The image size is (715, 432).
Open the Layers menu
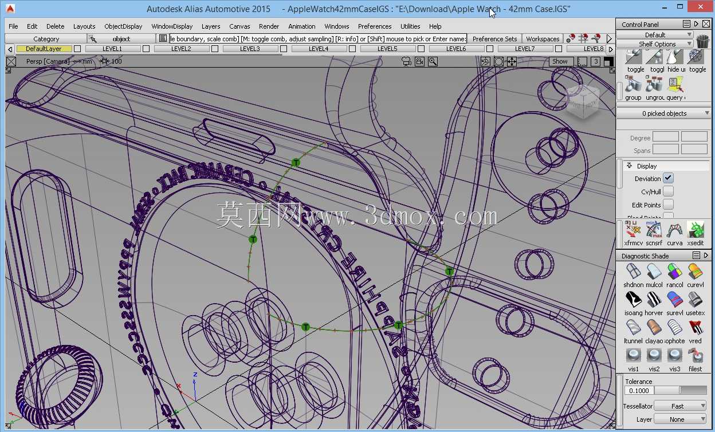click(x=211, y=26)
